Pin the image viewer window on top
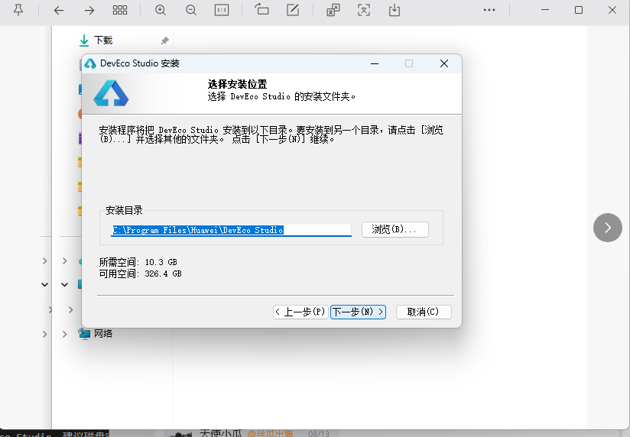 [18, 10]
